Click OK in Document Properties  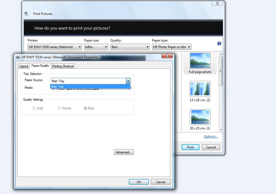[x=139, y=182]
